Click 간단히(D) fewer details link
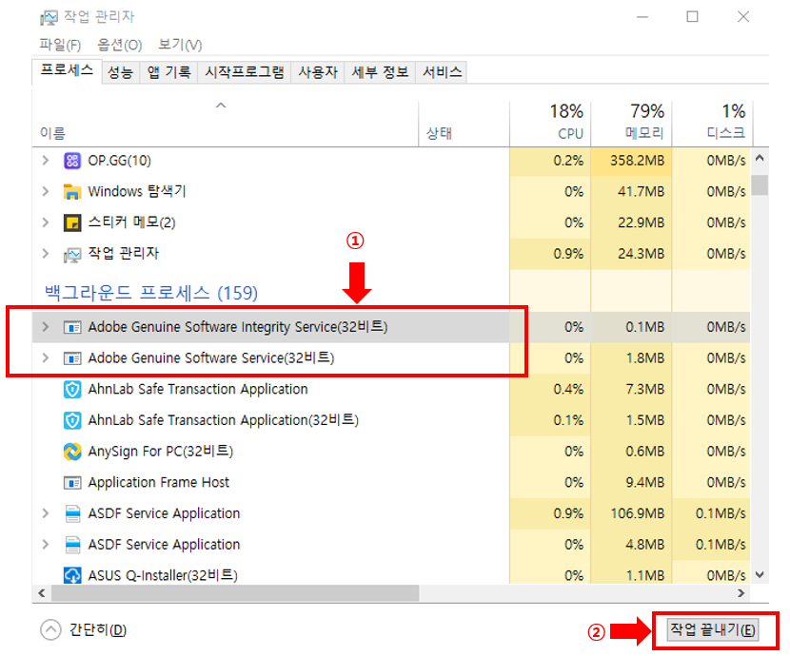 point(98,629)
